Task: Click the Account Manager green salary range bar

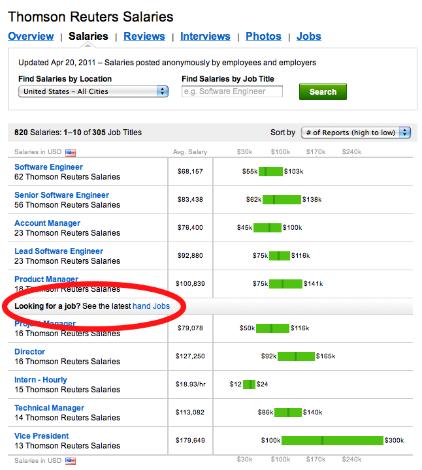Action: pos(268,228)
